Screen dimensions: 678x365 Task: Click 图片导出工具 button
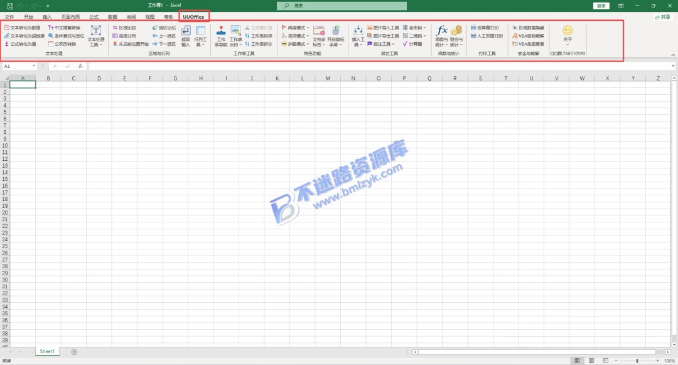coord(383,36)
